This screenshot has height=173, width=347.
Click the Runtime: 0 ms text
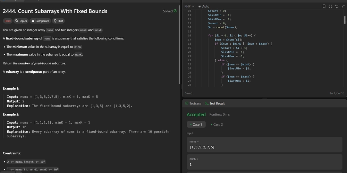pyautogui.click(x=220, y=115)
